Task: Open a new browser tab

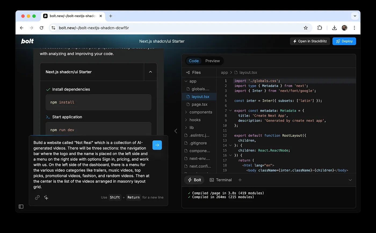Action: click(x=111, y=16)
